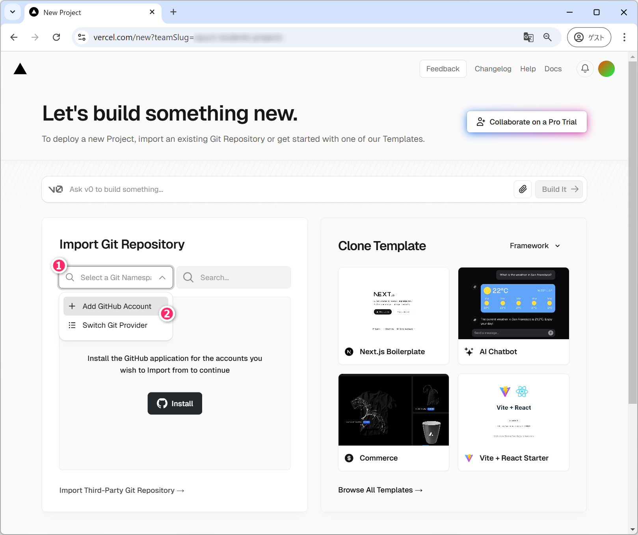Viewport: 638px width, 535px height.
Task: Open the notifications bell
Action: (585, 69)
